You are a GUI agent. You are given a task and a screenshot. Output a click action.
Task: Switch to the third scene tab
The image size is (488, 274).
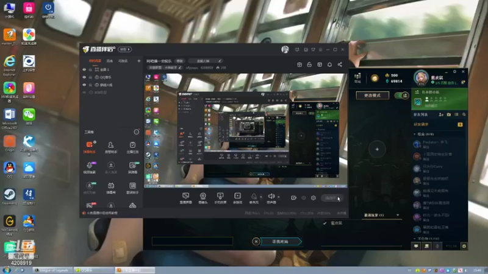(123, 61)
